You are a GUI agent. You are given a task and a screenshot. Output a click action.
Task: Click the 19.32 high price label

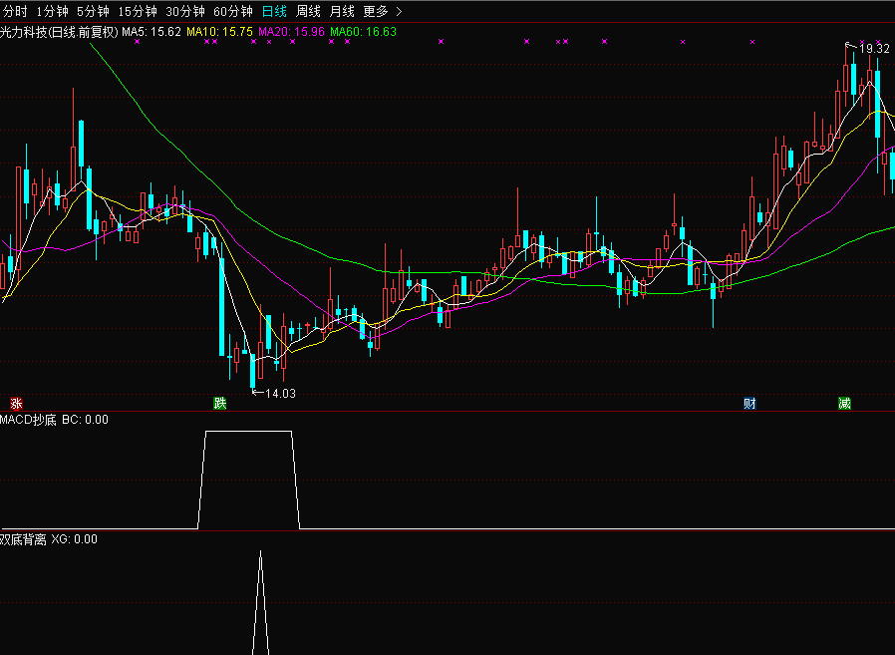[874, 49]
